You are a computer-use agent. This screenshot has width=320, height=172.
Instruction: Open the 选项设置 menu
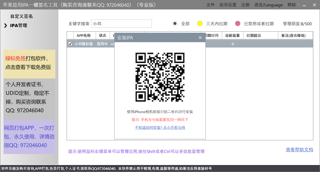click(x=228, y=5)
